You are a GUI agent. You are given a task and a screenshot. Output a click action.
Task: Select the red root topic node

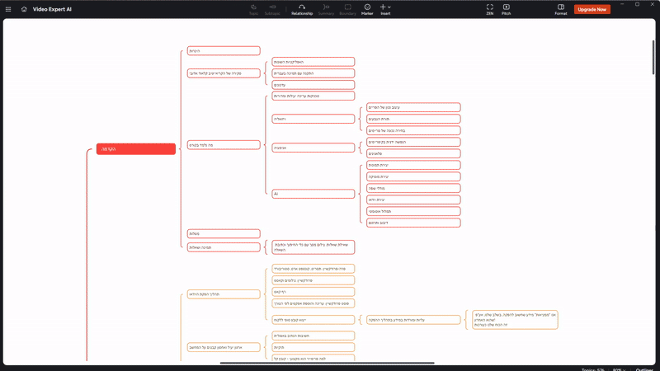tap(136, 149)
